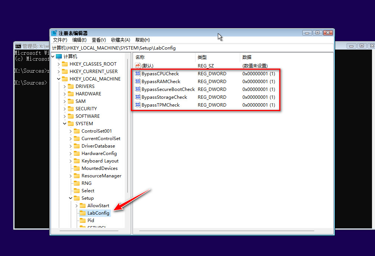Click the HARDWARE folder icon

click(71, 94)
